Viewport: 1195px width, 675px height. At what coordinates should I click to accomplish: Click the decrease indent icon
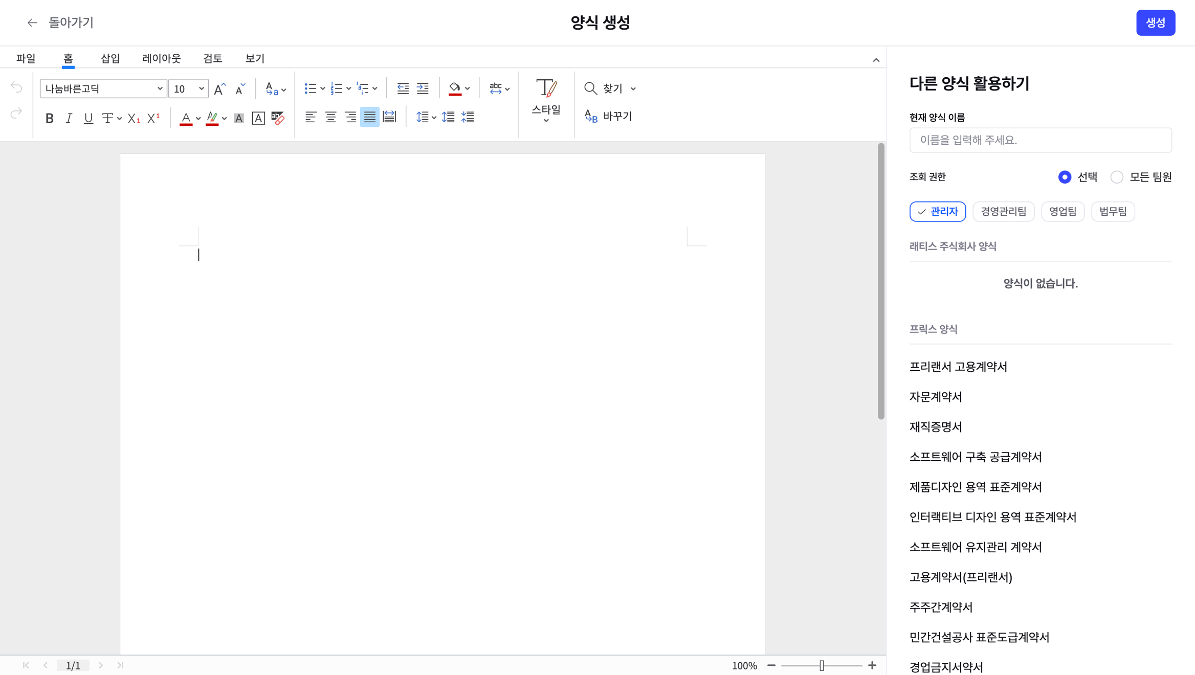tap(403, 88)
